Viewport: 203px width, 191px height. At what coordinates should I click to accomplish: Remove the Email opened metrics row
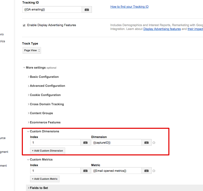pos(154,171)
